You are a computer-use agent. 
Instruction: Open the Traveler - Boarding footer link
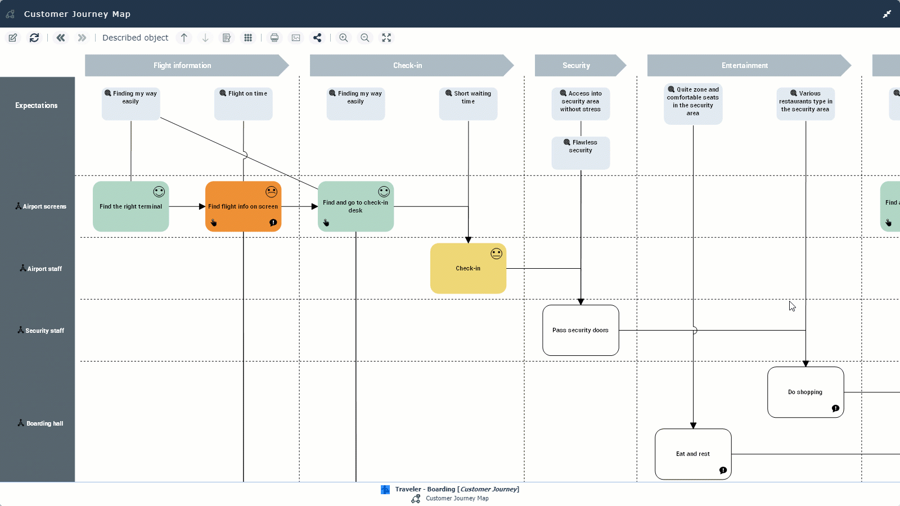tap(457, 489)
